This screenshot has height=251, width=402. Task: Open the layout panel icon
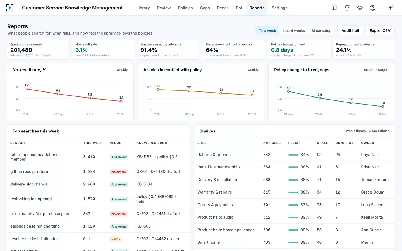coord(334,8)
